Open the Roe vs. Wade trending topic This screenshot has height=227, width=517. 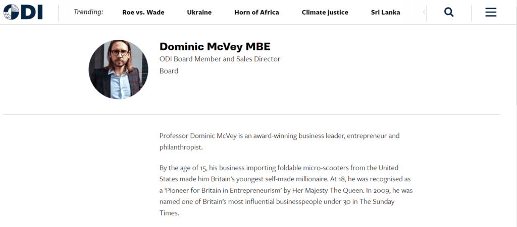pyautogui.click(x=143, y=13)
